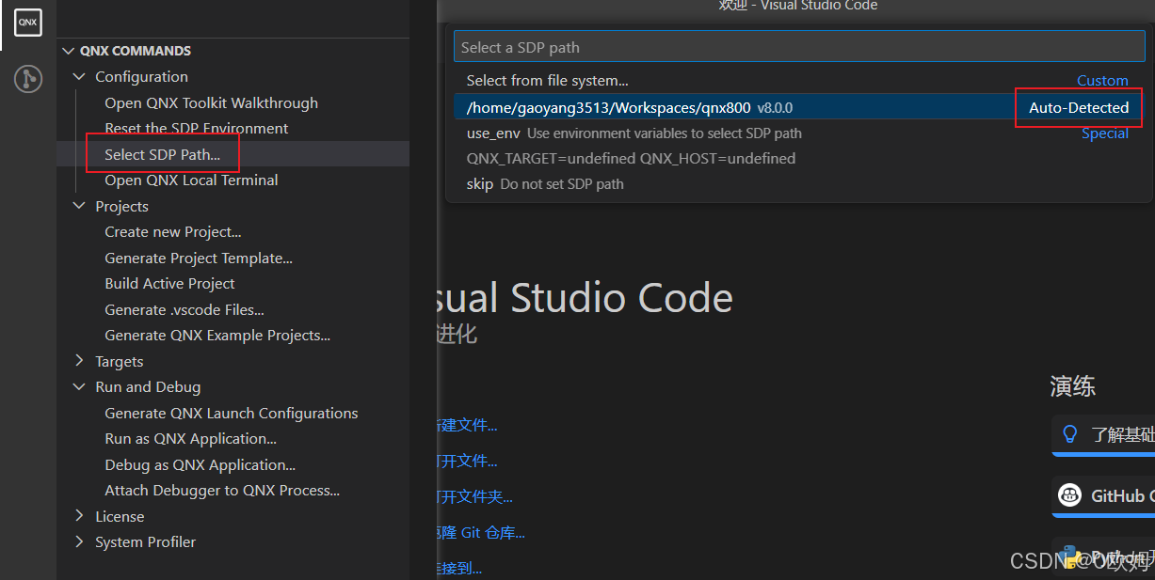Click the 新建文件... link on Welcome page
The image size is (1155, 580).
point(467,425)
